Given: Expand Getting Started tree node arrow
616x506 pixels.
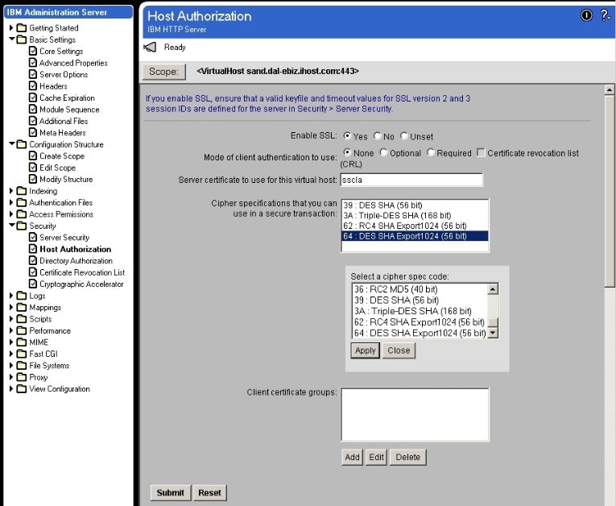Looking at the screenshot, I should click(11, 27).
